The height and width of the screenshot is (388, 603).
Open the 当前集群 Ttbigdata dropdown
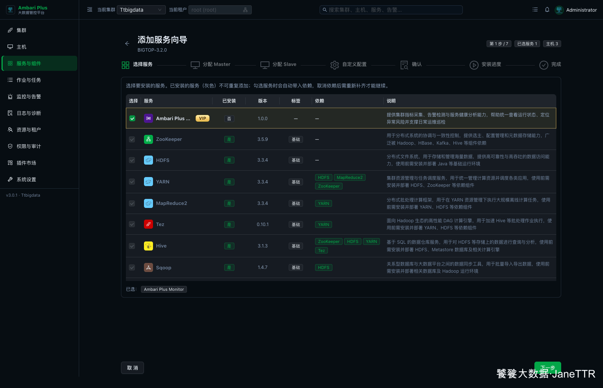pyautogui.click(x=141, y=10)
